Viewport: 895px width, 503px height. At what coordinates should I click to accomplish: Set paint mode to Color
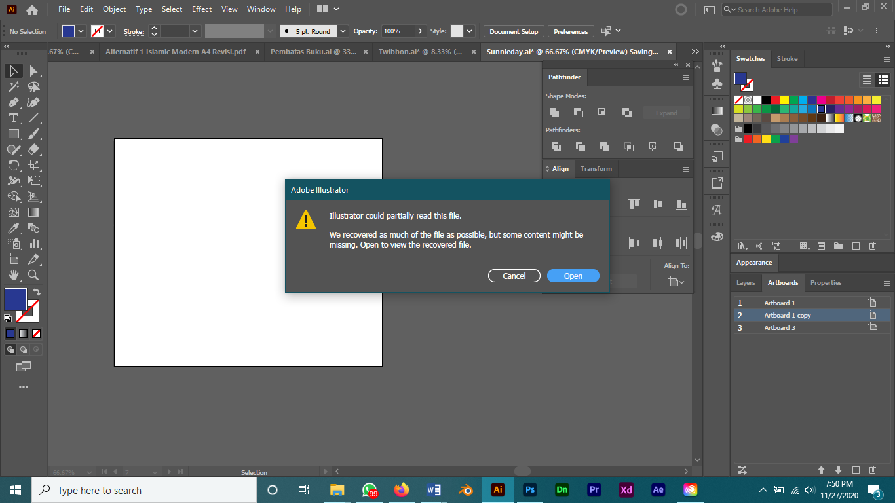click(x=10, y=333)
